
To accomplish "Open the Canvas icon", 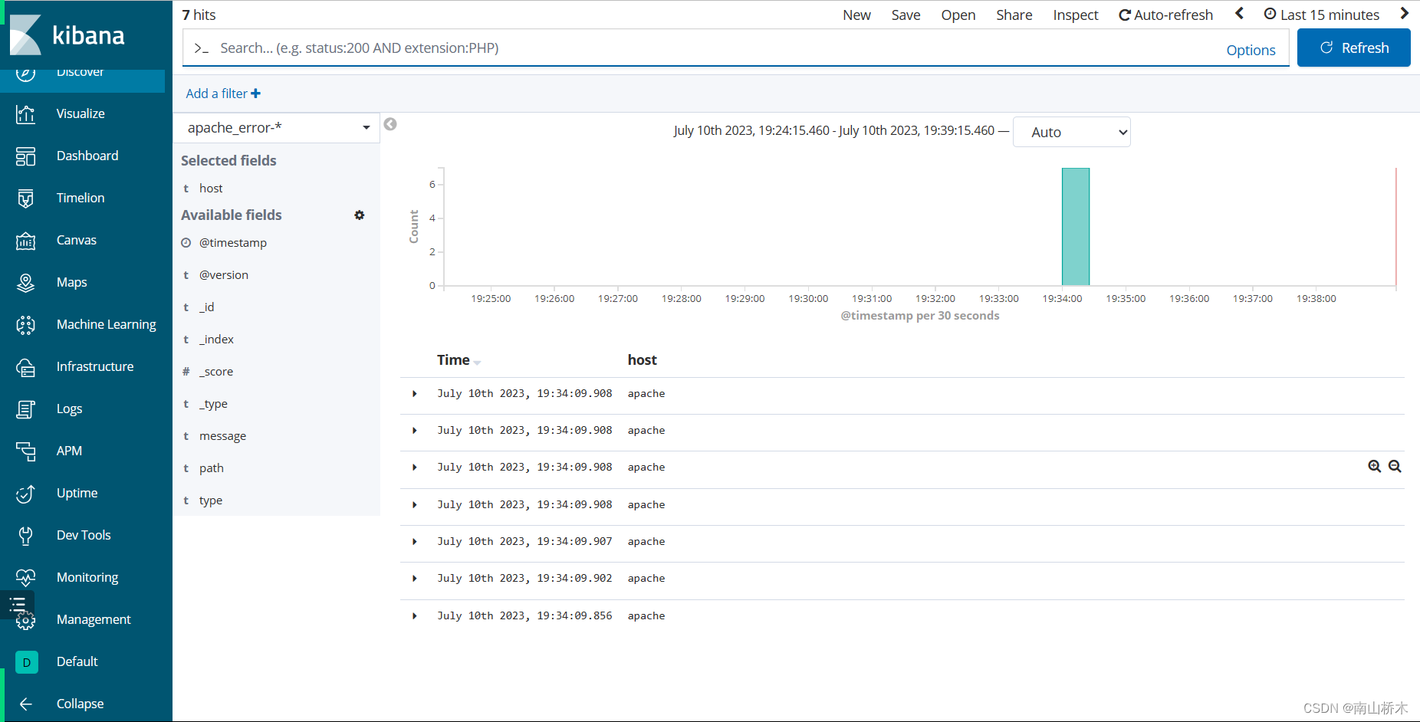I will point(25,241).
